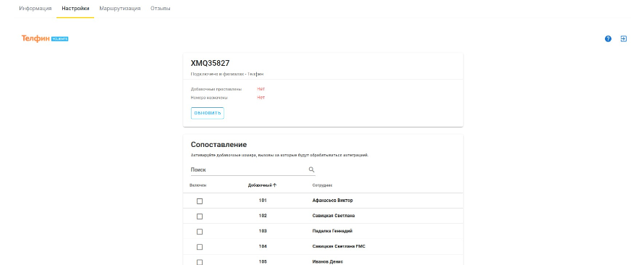The width and height of the screenshot is (631, 265).
Task: Click extension number 103
Action: pyautogui.click(x=263, y=231)
